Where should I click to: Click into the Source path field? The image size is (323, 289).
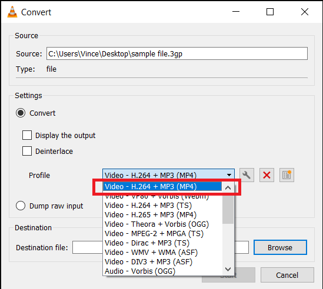(177, 53)
